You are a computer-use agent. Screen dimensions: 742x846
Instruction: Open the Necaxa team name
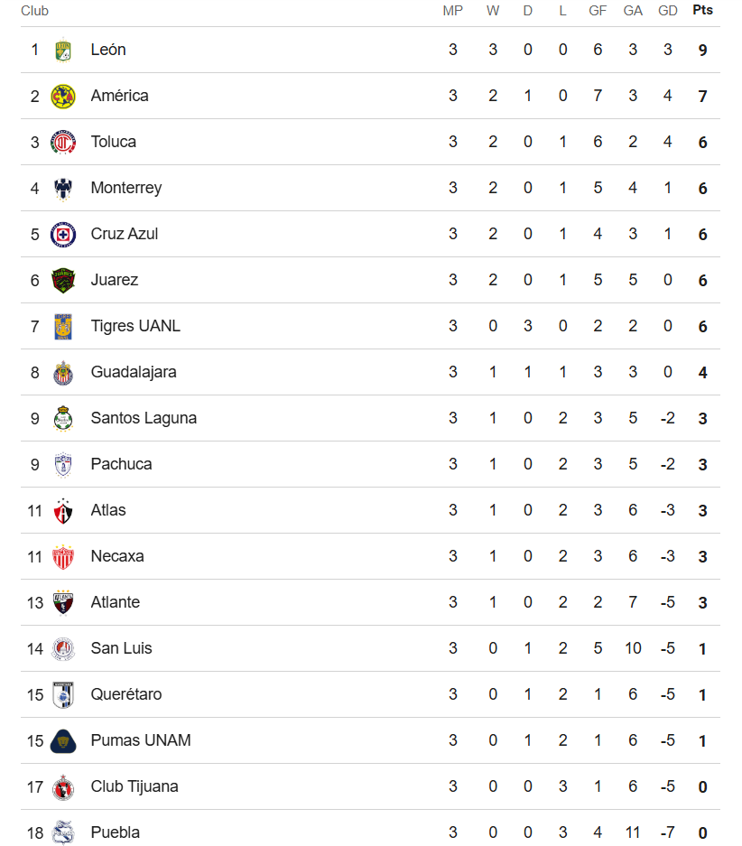click(117, 556)
